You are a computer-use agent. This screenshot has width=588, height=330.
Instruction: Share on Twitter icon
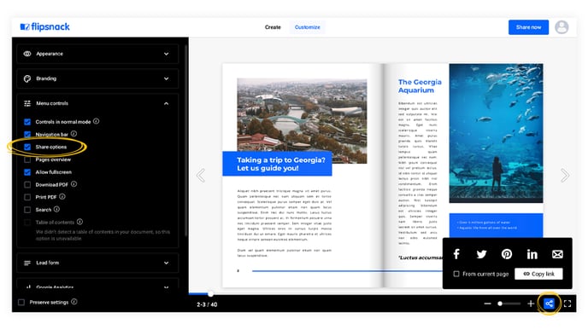[x=481, y=254]
